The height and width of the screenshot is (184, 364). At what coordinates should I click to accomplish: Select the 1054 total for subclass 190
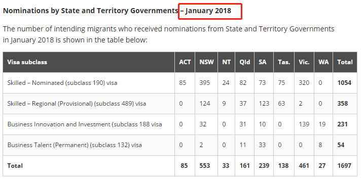(x=344, y=83)
